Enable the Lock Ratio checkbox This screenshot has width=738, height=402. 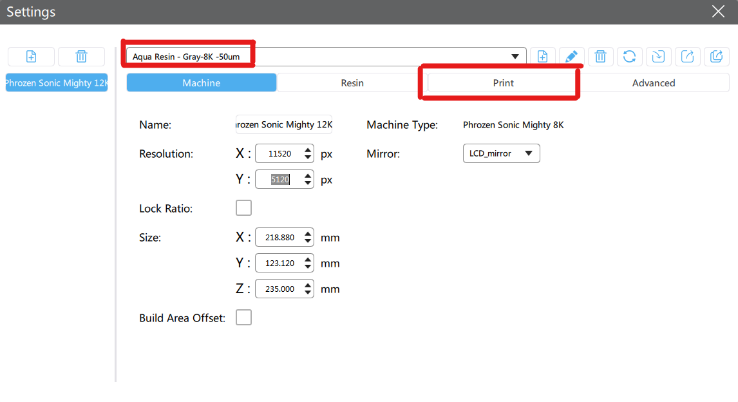[244, 208]
